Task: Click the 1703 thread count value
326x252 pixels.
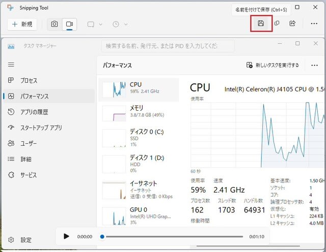Action: (x=226, y=210)
